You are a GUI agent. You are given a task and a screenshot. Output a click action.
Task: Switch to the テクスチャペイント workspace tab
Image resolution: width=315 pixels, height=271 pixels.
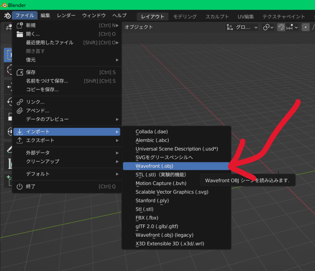click(x=284, y=17)
